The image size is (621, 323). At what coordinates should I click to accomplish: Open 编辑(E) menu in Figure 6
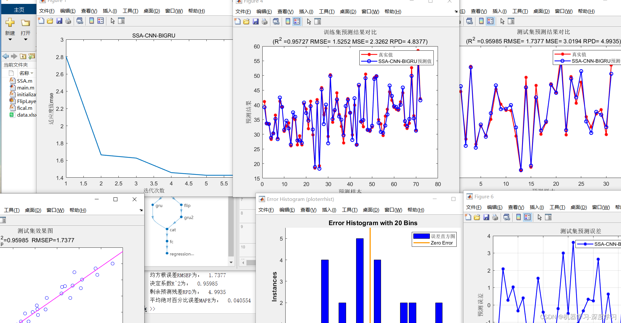click(495, 207)
